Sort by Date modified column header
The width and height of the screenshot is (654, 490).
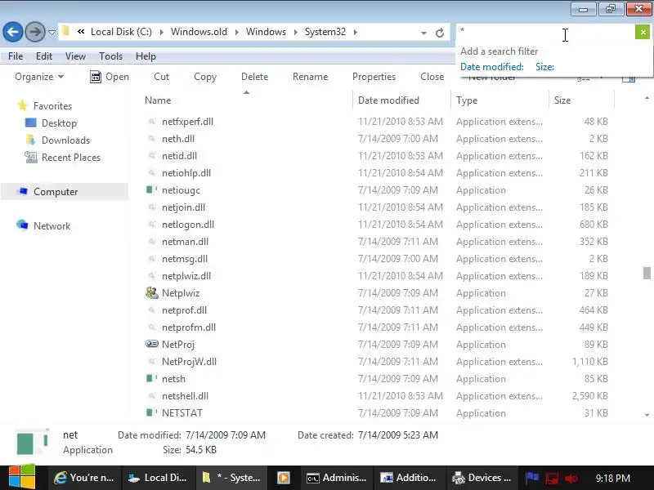[388, 100]
